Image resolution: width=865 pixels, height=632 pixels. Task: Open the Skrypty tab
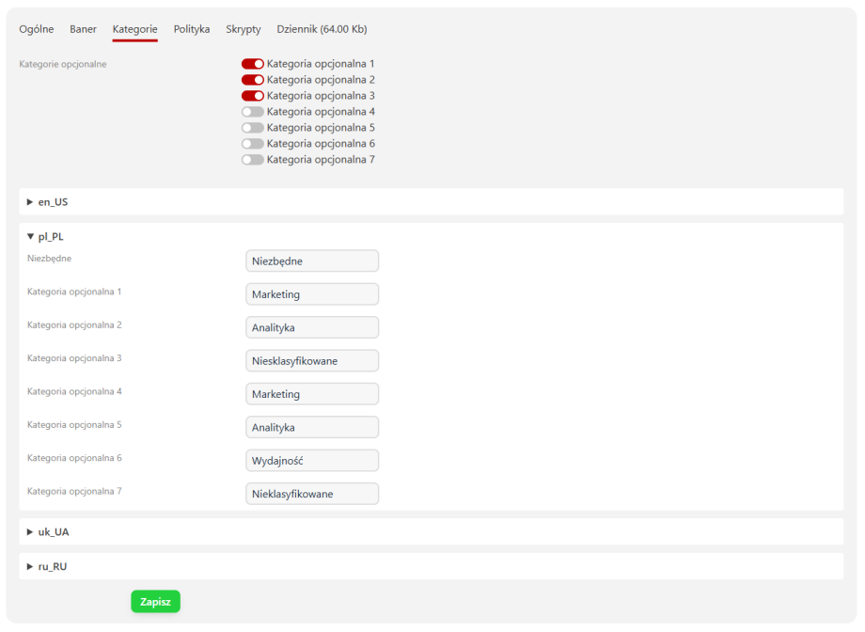244,29
